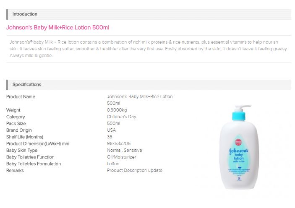The height and width of the screenshot is (208, 295).
Task: Click the Introduction section header
Action: click(x=149, y=14)
